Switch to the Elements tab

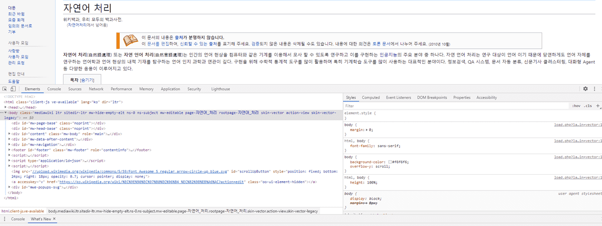(33, 89)
